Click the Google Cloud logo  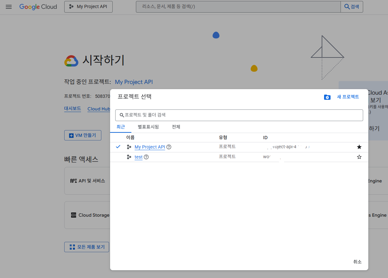[38, 7]
